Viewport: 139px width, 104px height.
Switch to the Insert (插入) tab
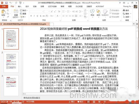coord(19,6)
